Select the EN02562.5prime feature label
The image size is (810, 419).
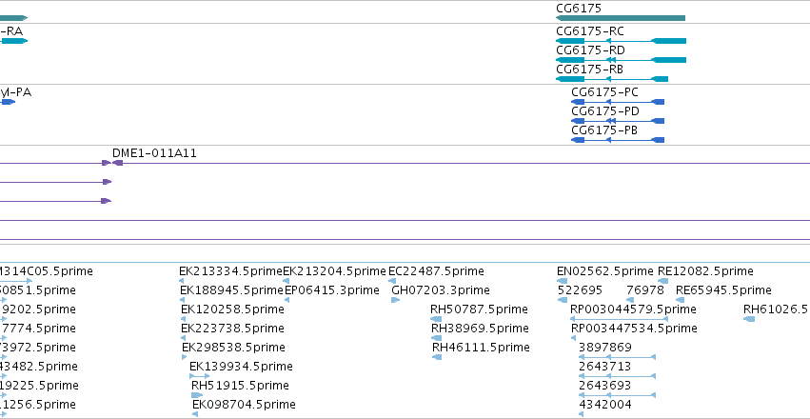(x=605, y=271)
